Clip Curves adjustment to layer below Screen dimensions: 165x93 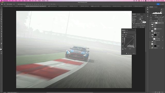click(x=126, y=53)
